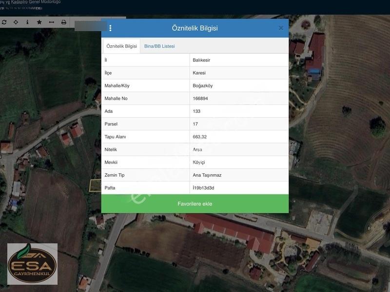Select the Nitelik value Arsa
390x292 pixels.
(197, 150)
